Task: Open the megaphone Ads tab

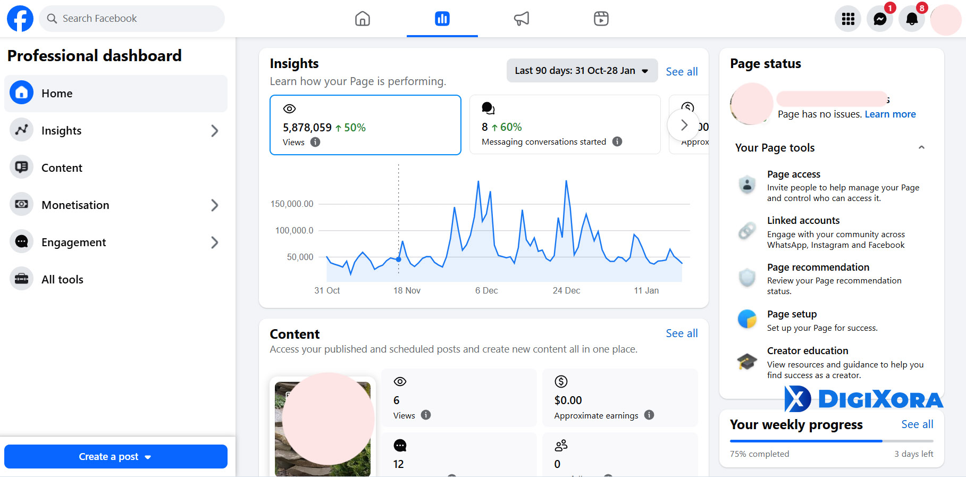Action: (x=522, y=19)
